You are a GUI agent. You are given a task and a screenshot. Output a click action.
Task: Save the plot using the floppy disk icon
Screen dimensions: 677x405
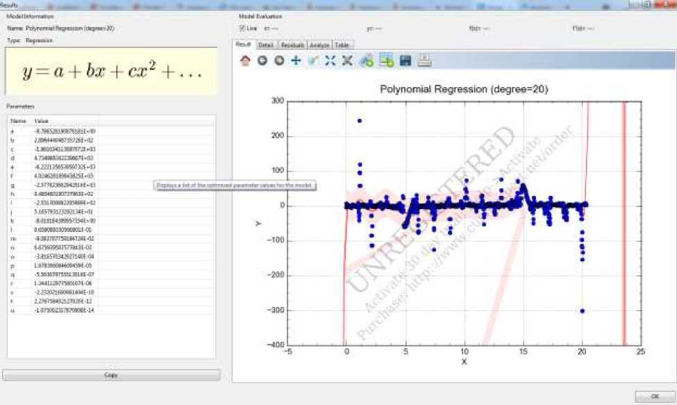coord(406,61)
